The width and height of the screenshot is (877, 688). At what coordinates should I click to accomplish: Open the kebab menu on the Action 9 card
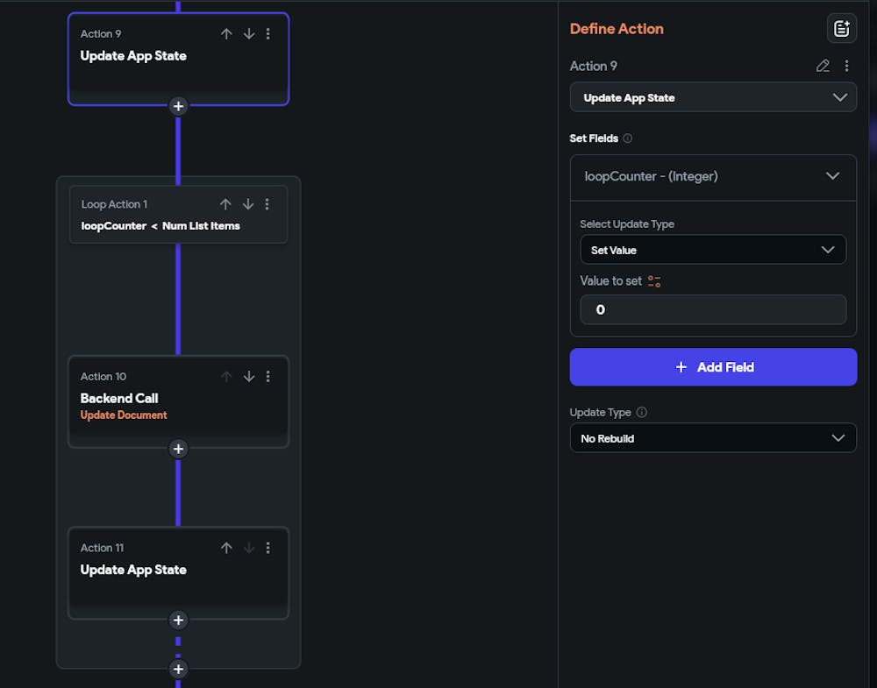pos(267,33)
